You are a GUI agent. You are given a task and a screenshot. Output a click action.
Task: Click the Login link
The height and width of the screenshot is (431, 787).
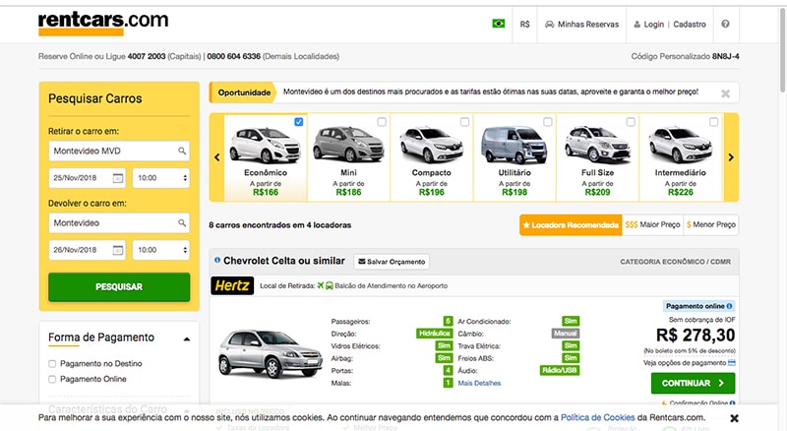coord(653,25)
